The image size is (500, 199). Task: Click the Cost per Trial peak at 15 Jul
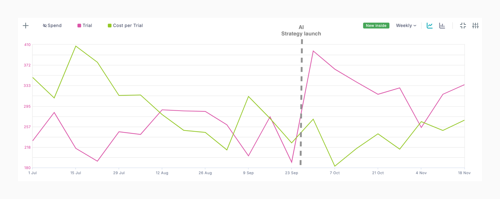[76, 46]
